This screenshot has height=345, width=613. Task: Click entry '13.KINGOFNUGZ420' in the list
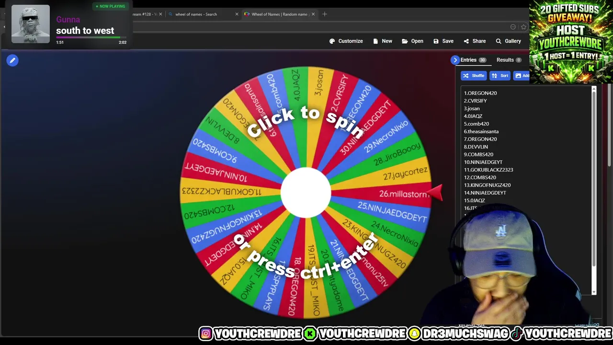(x=487, y=185)
